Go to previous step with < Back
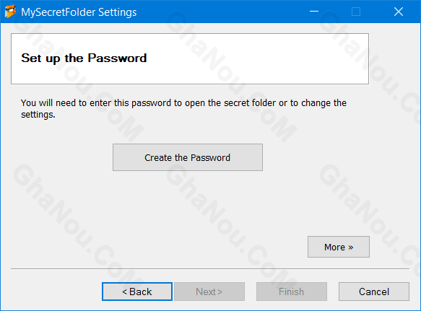The height and width of the screenshot is (311, 421). 137,292
